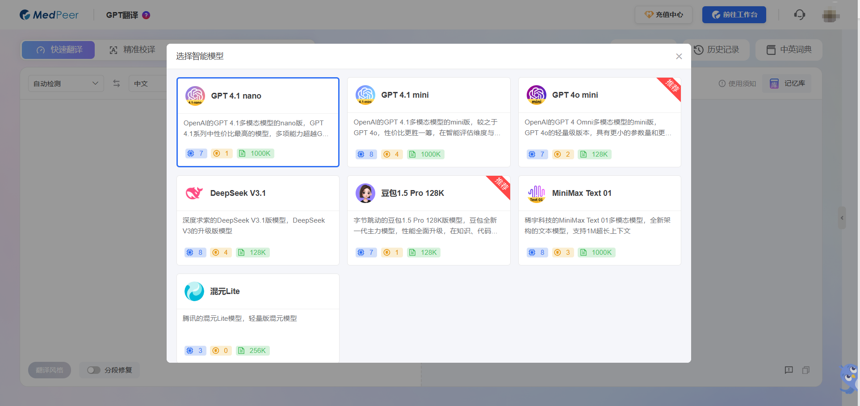Click the DeepSeek V3.1 whale icon
Screen dimensions: 860x406
[x=194, y=193]
